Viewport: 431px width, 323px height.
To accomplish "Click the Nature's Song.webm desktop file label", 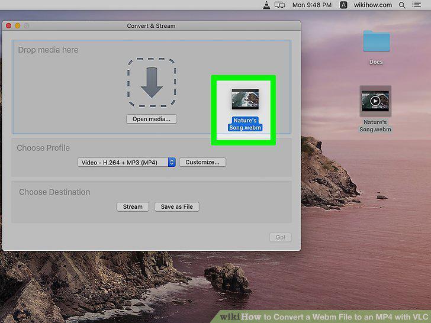I will 375,126.
